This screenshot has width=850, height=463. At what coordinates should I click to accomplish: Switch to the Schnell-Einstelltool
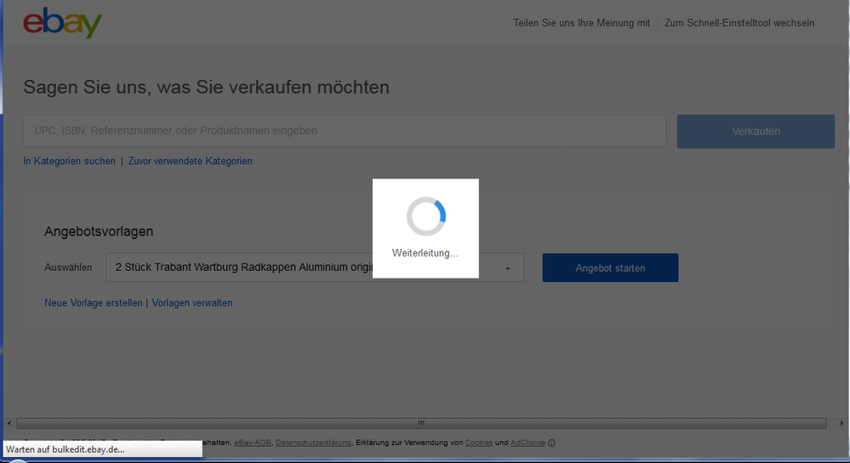pos(739,23)
